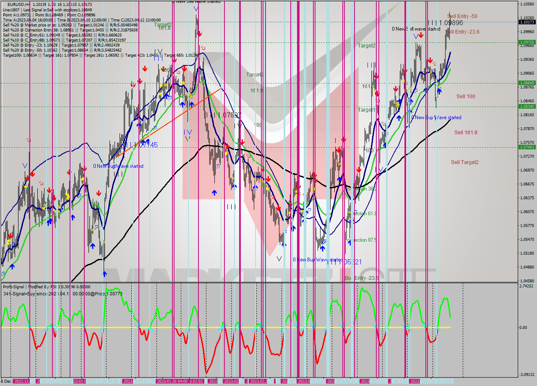Click the "Sell Entry -23.6" chart label
Viewport: 537px width, 386px height.
[462, 32]
